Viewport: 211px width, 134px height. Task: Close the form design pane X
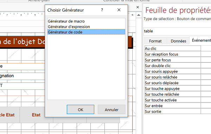pos(138,7)
